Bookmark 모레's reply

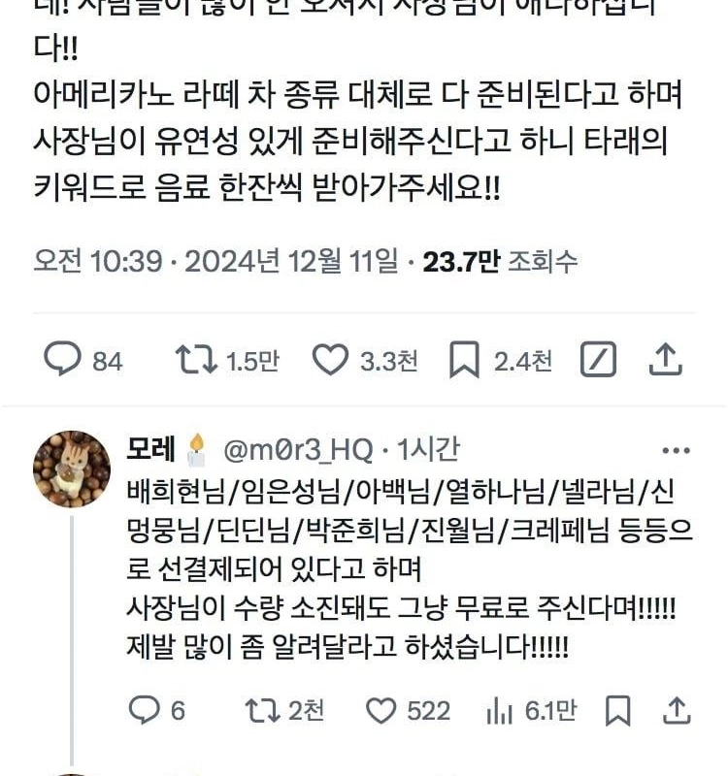point(618,711)
